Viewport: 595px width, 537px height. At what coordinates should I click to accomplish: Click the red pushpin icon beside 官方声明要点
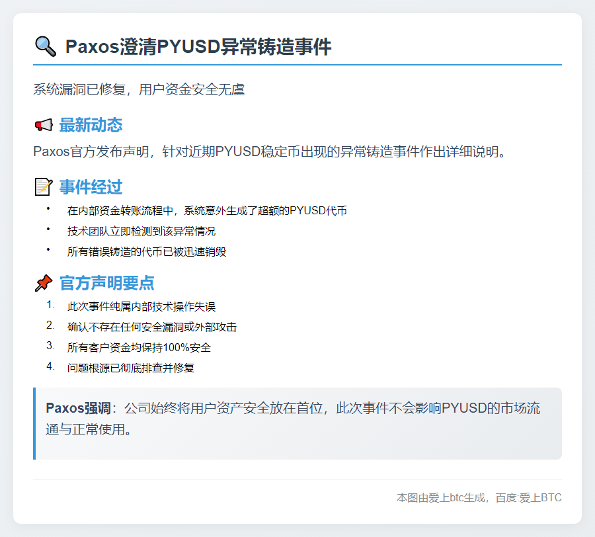[x=43, y=283]
